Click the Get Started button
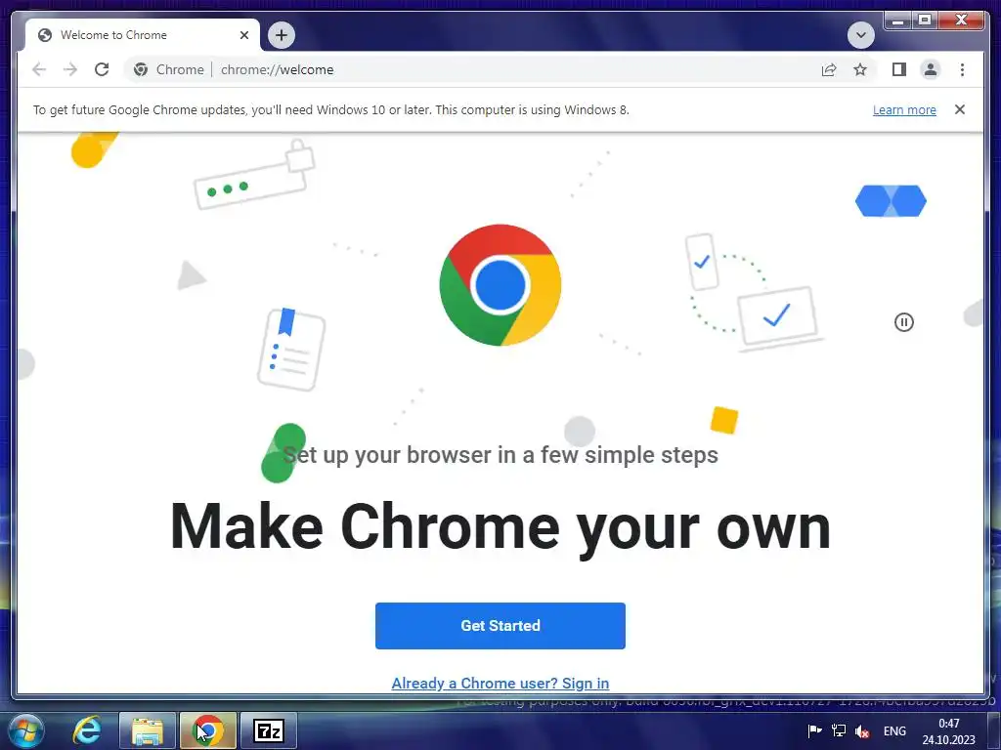This screenshot has width=1001, height=750. click(x=500, y=626)
